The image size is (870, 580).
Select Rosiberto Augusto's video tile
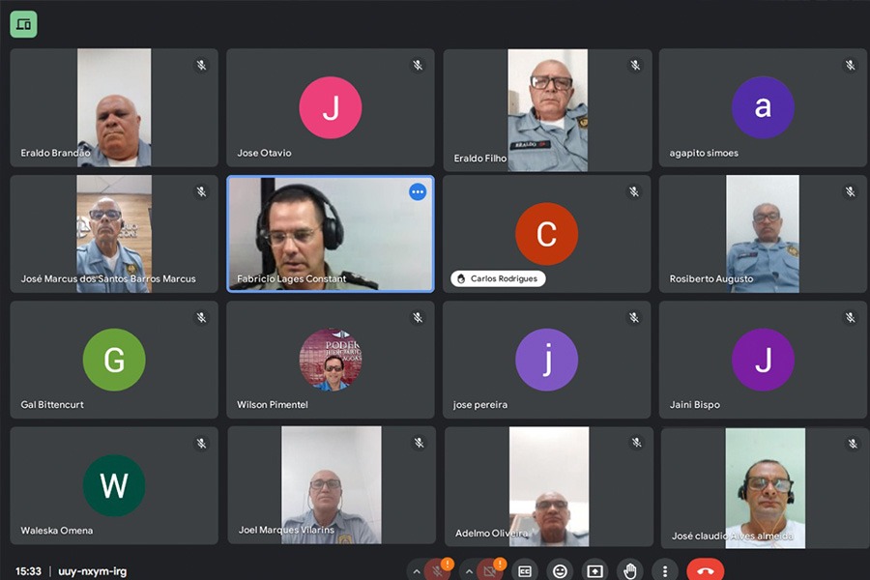tap(763, 234)
